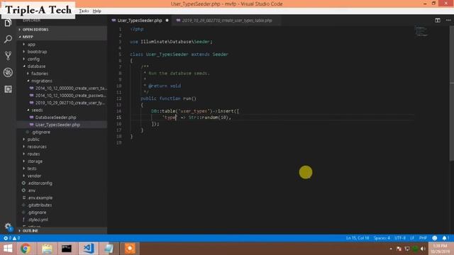The image size is (454, 255).
Task: Expand the Open Editors section
Action: pos(62,30)
